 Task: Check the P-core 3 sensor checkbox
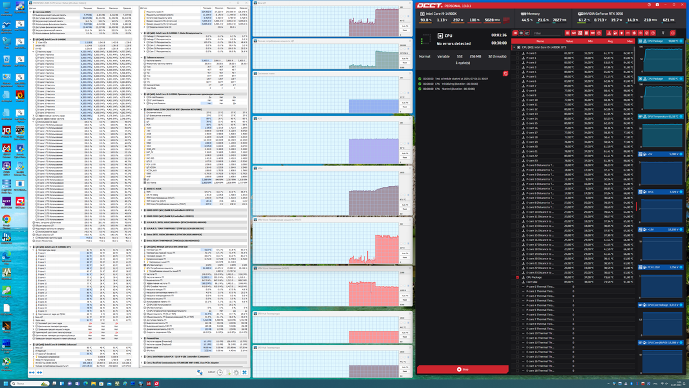(517, 67)
